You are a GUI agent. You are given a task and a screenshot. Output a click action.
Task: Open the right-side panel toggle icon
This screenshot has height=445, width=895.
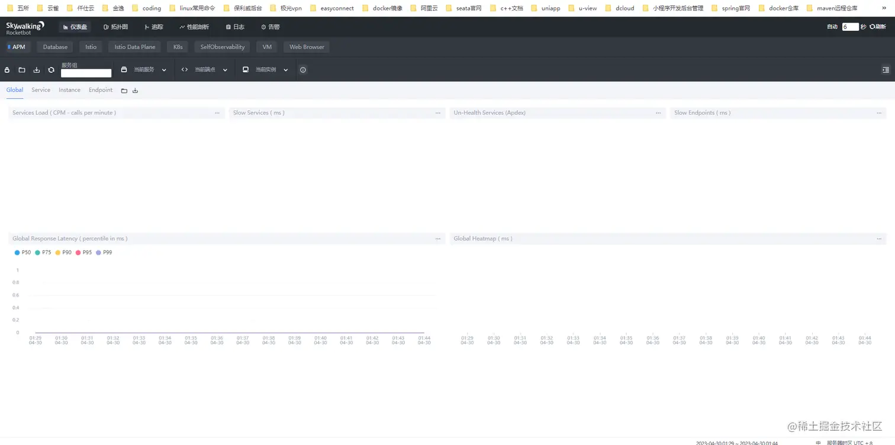click(x=886, y=70)
